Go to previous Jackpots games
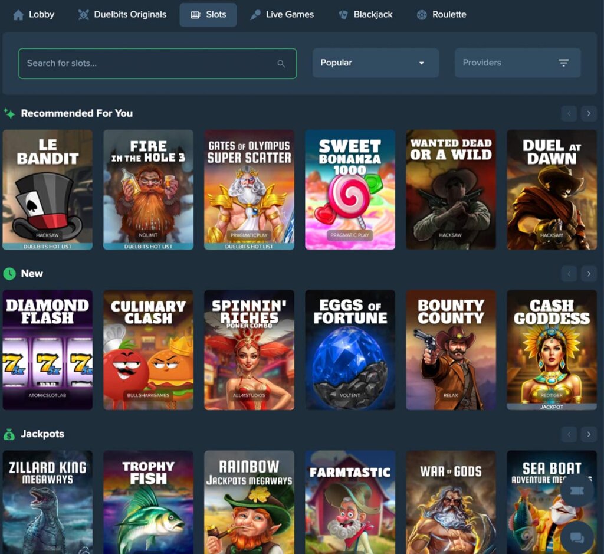Screen dimensions: 604x554 coord(569,434)
